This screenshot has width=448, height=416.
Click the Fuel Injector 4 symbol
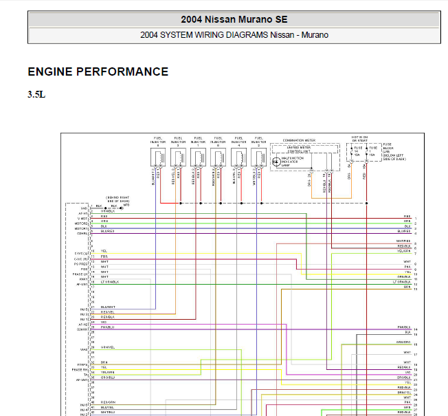[x=239, y=157]
